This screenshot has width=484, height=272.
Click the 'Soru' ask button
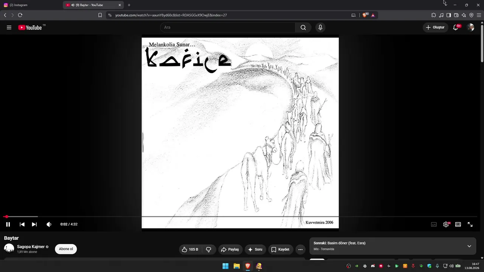pos(255,249)
